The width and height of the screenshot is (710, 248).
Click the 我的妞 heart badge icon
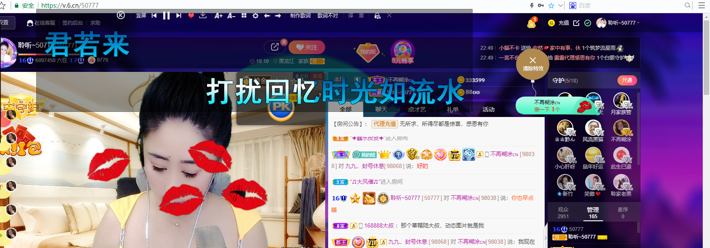click(368, 52)
